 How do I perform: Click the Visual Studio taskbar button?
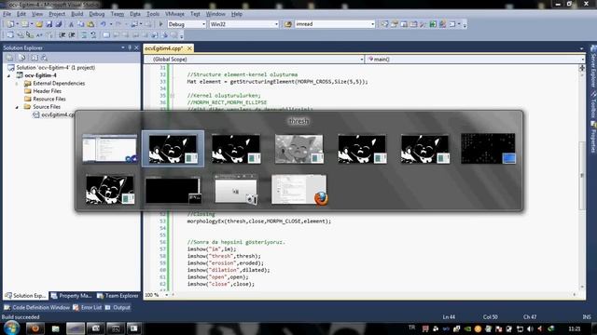coord(76,328)
